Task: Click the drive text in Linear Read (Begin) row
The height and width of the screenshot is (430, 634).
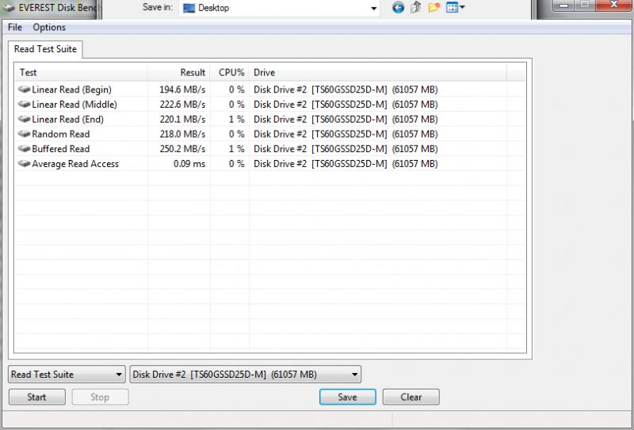Action: coord(346,89)
